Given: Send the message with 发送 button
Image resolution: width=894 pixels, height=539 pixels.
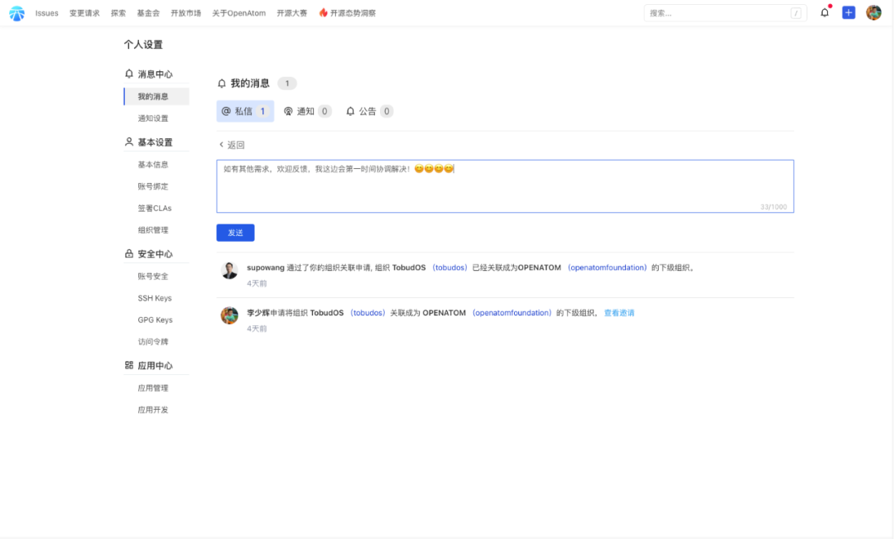Looking at the screenshot, I should point(235,233).
